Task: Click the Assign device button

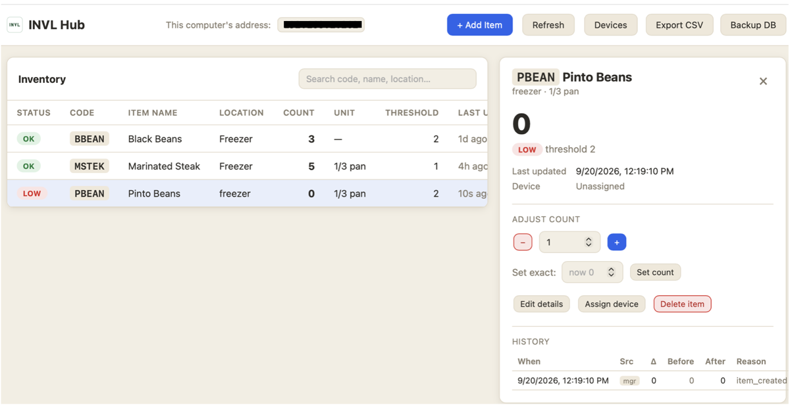Action: (x=612, y=304)
